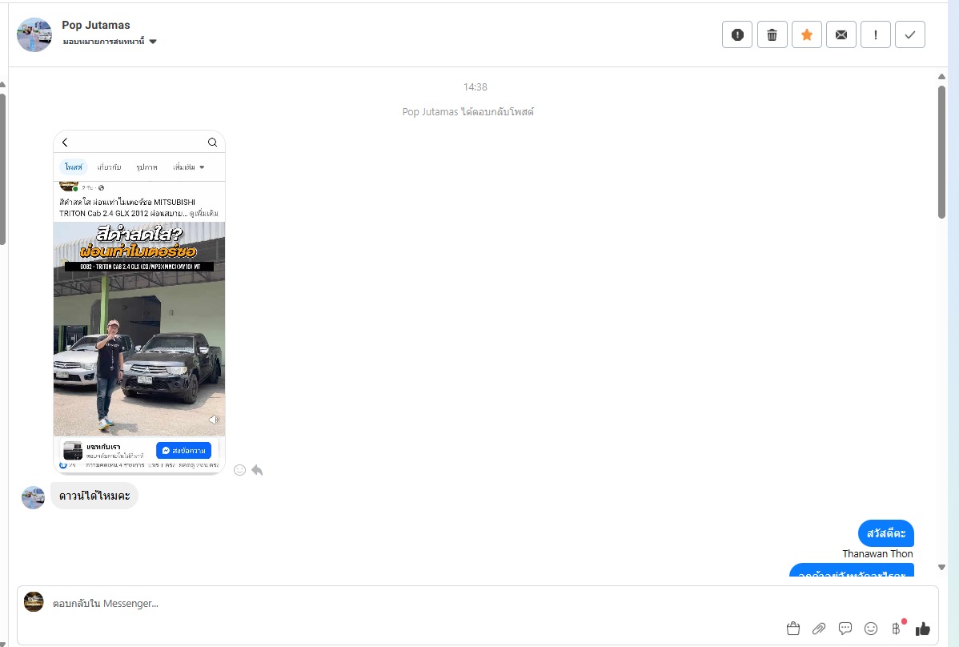Open Pop Jutamas profile picture in header
The image size is (959, 647).
34,35
